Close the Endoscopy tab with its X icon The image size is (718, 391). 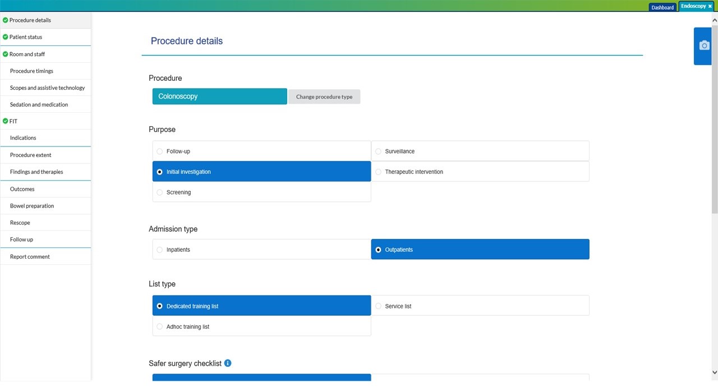point(710,6)
